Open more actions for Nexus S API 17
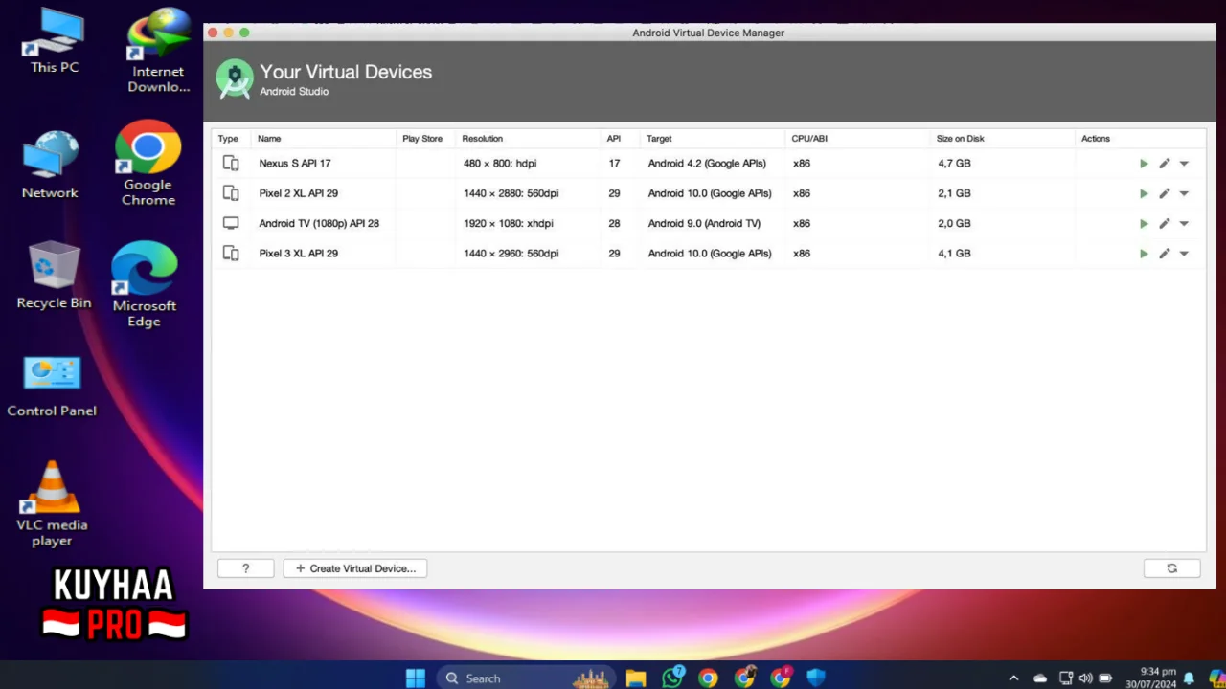 point(1184,164)
